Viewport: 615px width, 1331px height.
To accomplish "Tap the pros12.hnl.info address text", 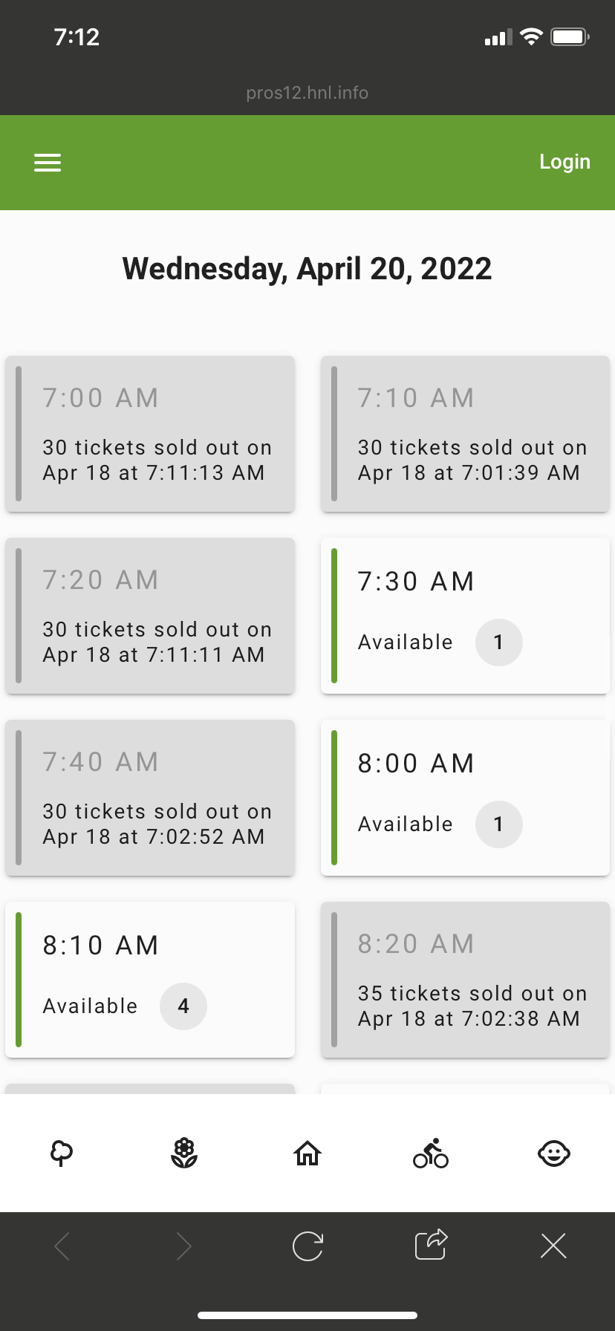I will point(307,93).
